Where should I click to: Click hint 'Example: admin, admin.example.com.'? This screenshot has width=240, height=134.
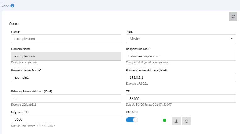(147, 62)
